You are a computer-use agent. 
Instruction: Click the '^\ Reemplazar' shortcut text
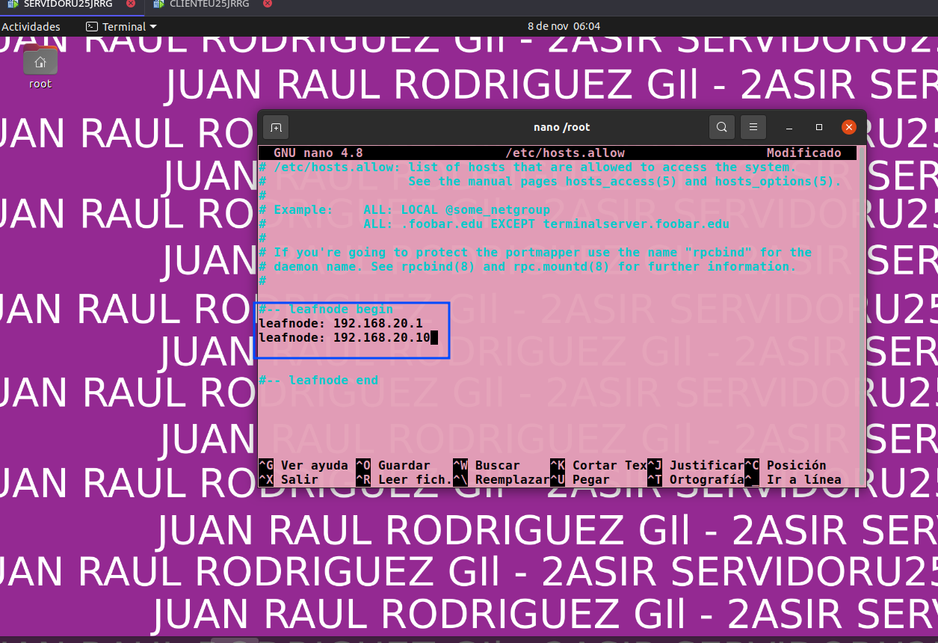click(502, 480)
